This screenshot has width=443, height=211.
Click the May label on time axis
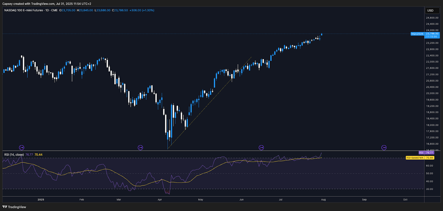[x=201, y=200]
